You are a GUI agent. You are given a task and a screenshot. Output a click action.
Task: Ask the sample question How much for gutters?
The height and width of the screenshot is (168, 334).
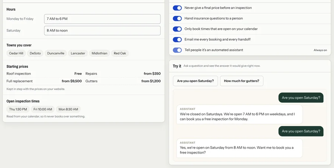click(x=242, y=81)
